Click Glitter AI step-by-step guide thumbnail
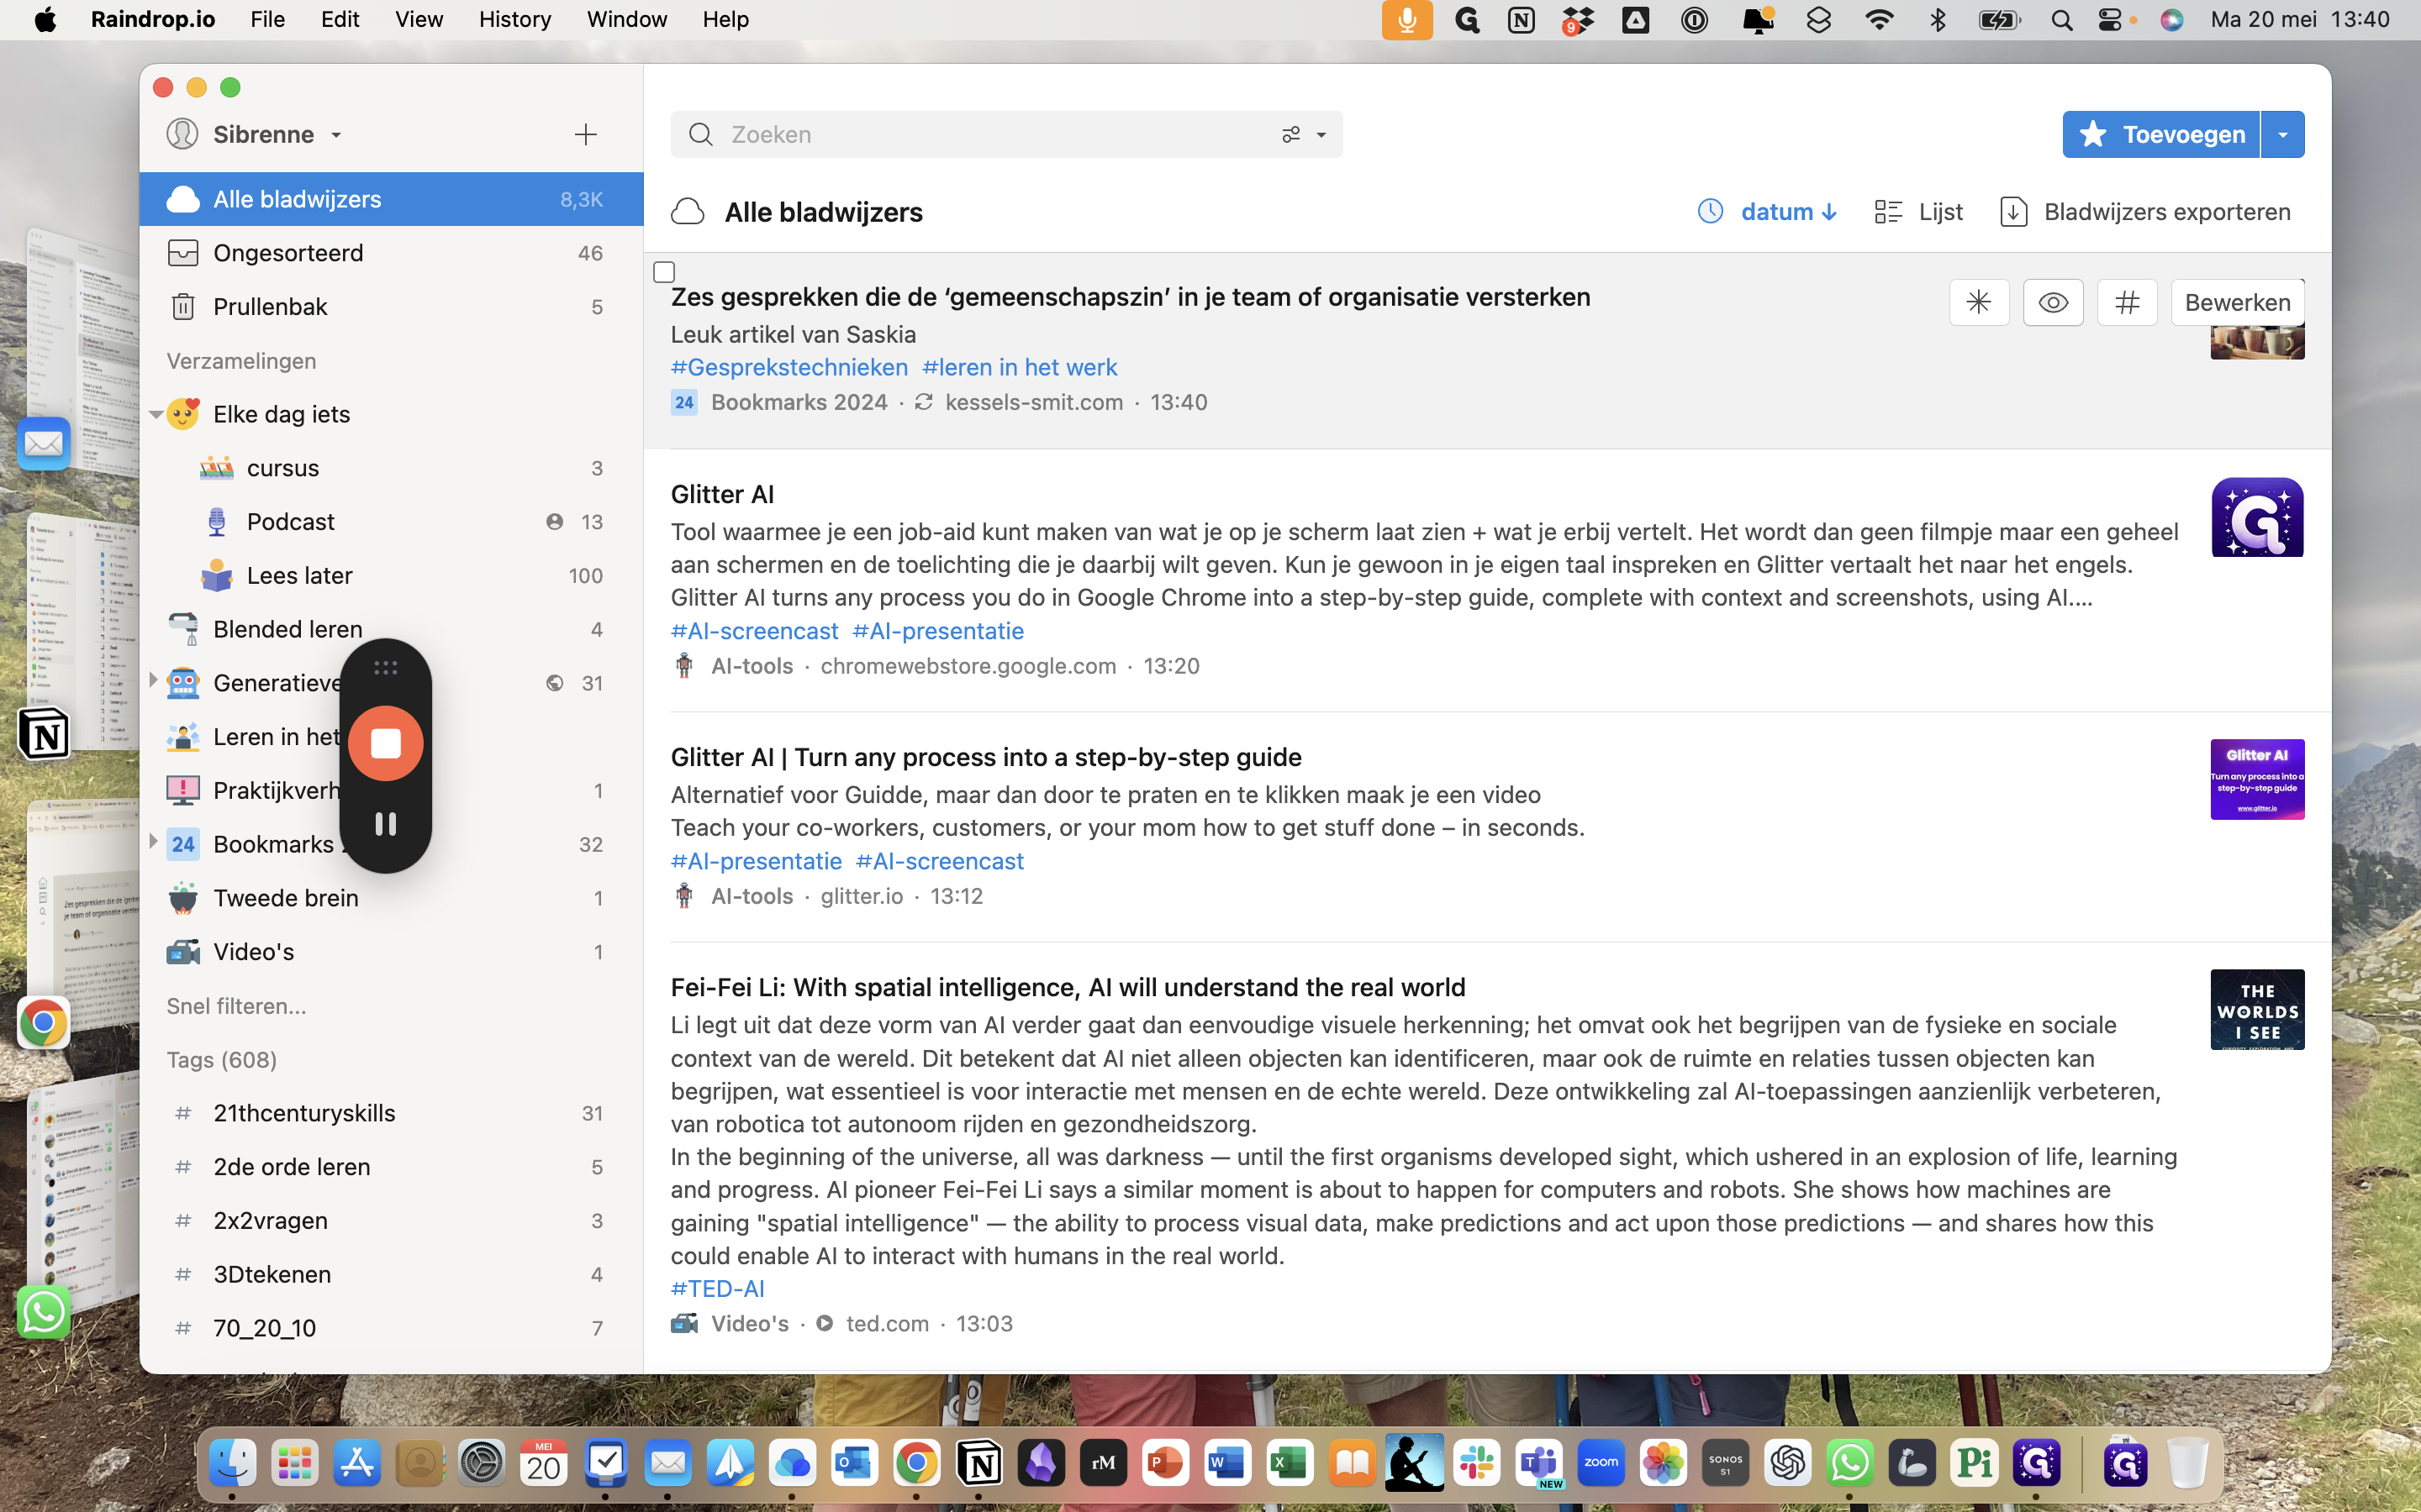Viewport: 2421px width, 1512px height. (x=2257, y=779)
